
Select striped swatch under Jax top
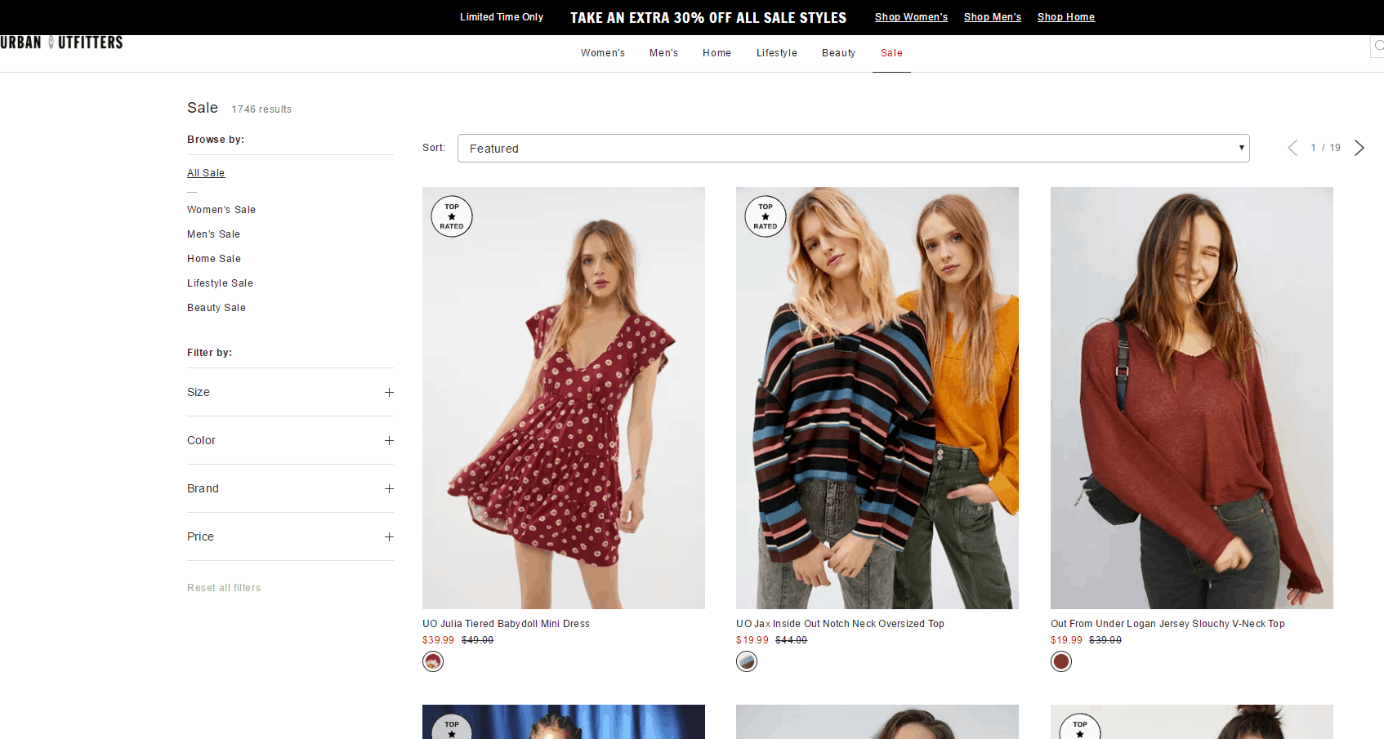point(747,661)
